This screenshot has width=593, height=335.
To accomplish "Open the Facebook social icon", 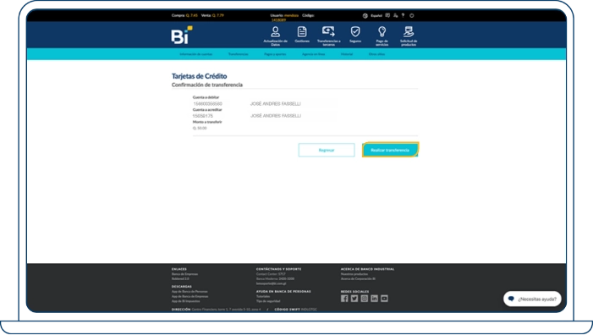I will tap(344, 299).
